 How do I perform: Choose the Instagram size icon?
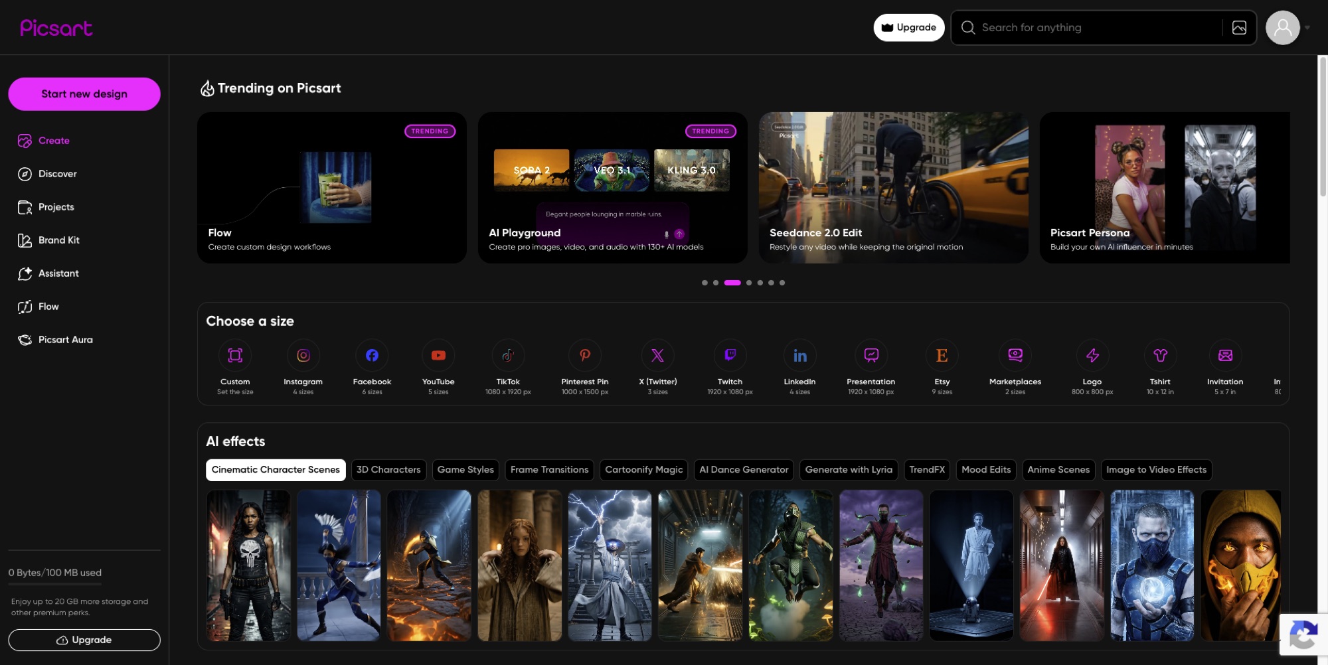tap(303, 355)
